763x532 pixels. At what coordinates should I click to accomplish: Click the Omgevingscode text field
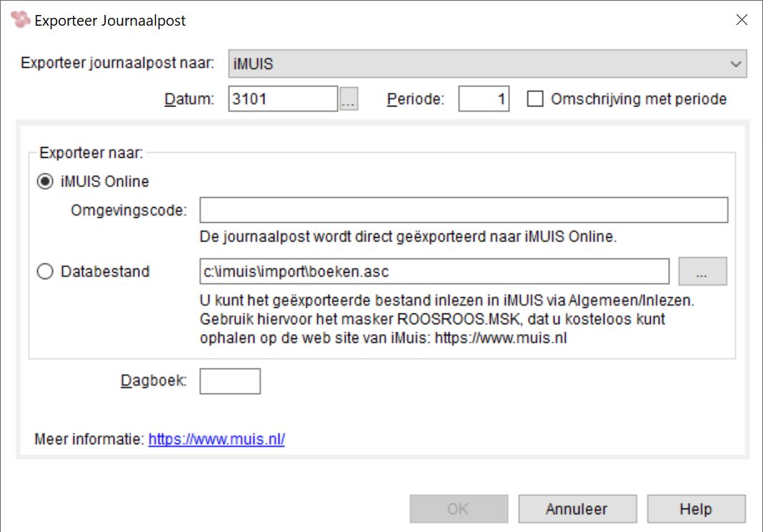click(464, 210)
